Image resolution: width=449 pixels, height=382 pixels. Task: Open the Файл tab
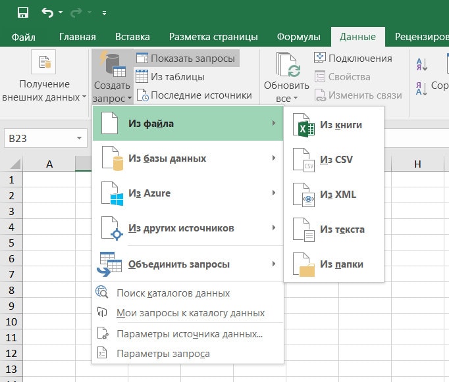tap(24, 37)
